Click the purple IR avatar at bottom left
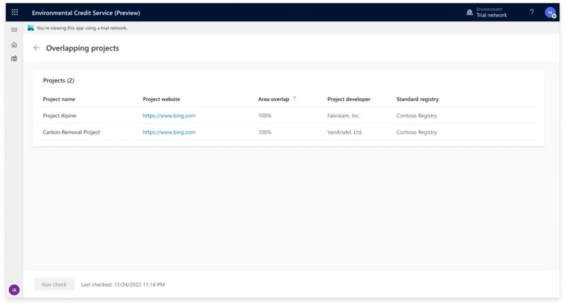 [14, 290]
